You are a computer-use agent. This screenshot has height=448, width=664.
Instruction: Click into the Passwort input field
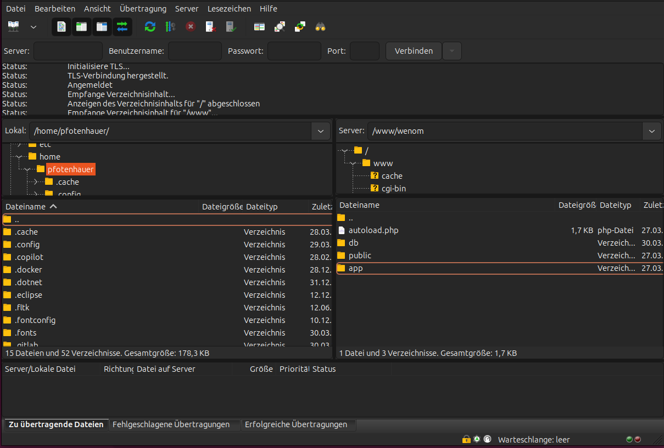[x=294, y=50]
